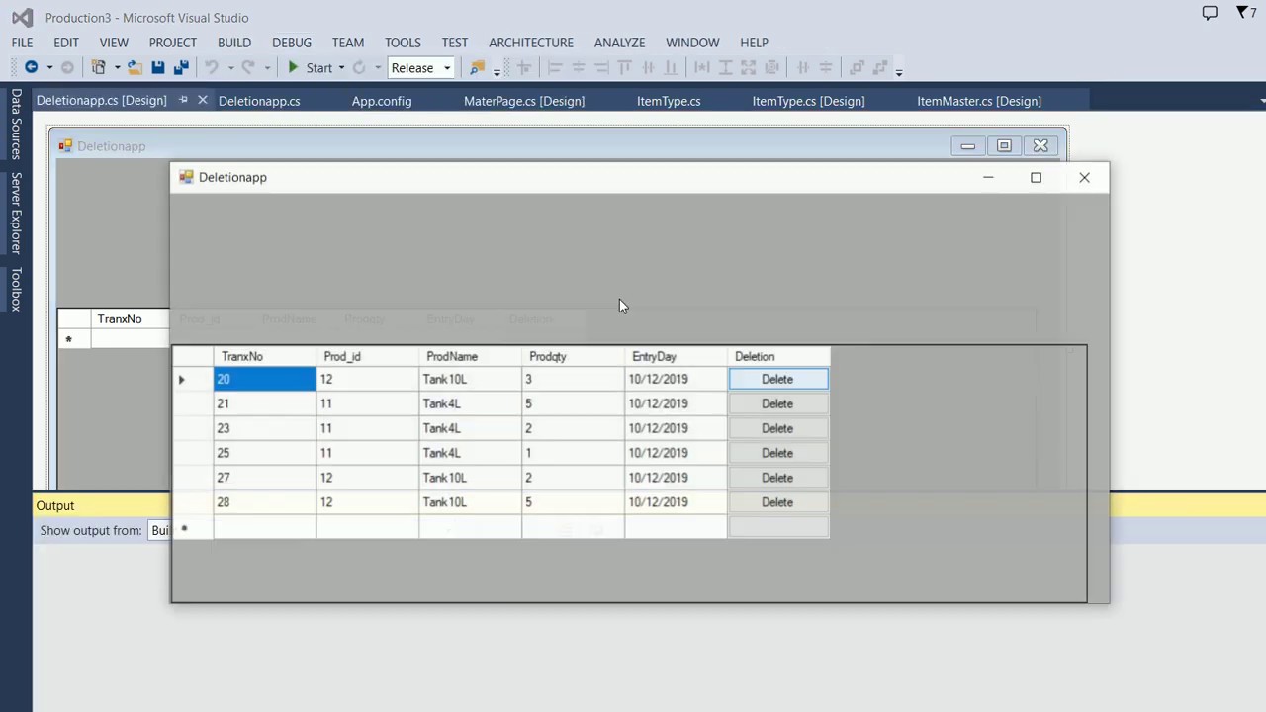1266x712 pixels.
Task: Click the New Project toolbar icon
Action: point(99,67)
